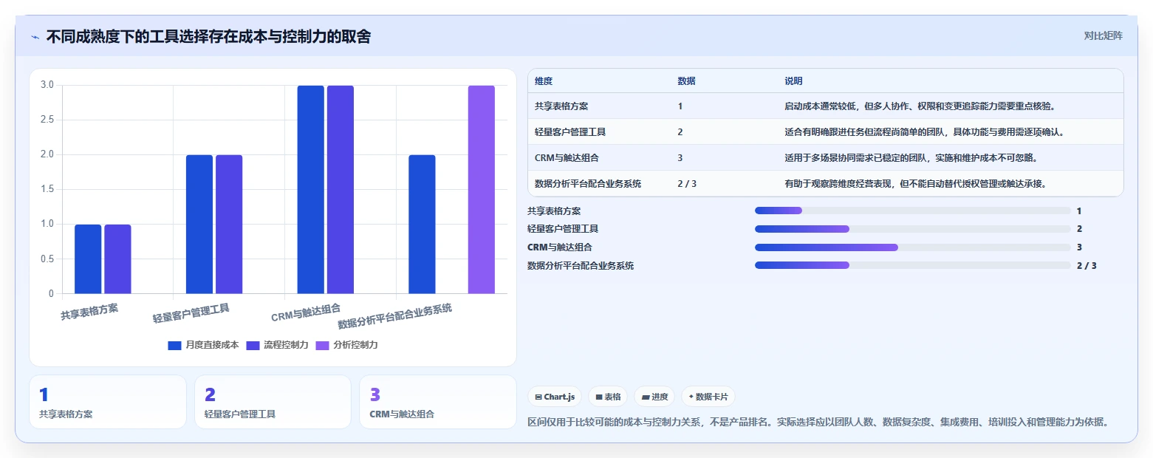Click the CRM与触达组合 x-axis label
Image resolution: width=1153 pixels, height=458 pixels.
tap(307, 313)
